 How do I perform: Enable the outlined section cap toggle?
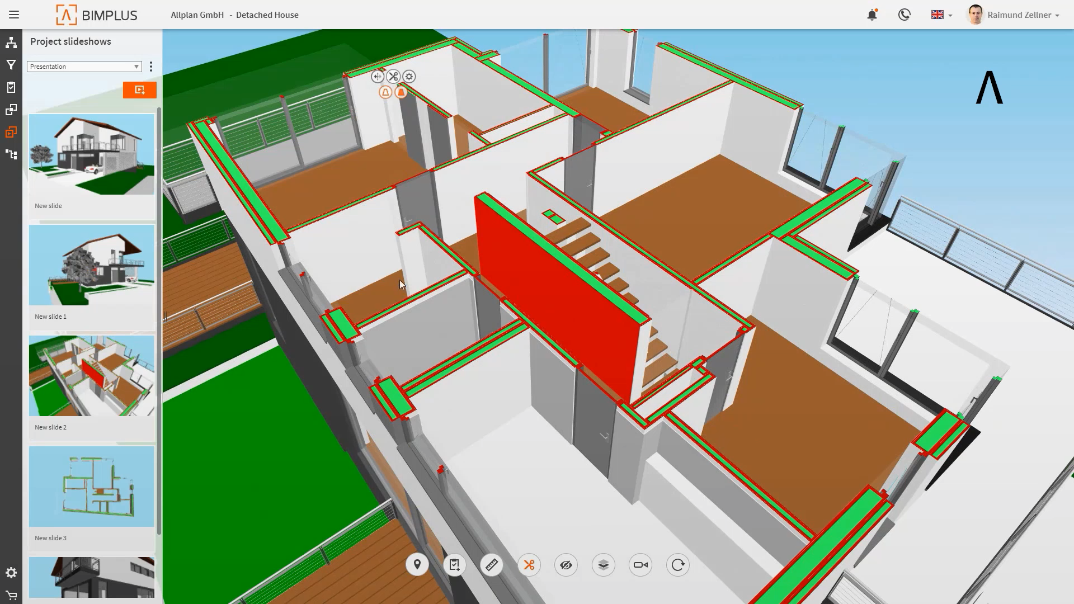385,92
